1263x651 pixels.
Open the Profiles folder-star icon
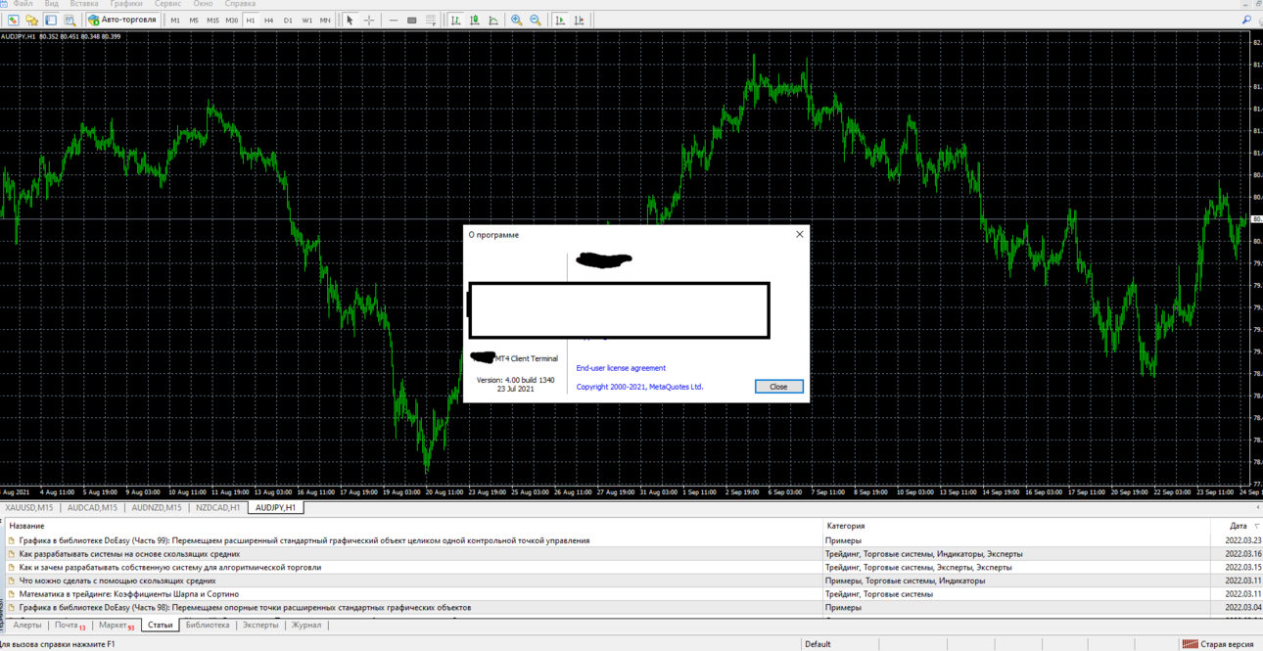(31, 20)
